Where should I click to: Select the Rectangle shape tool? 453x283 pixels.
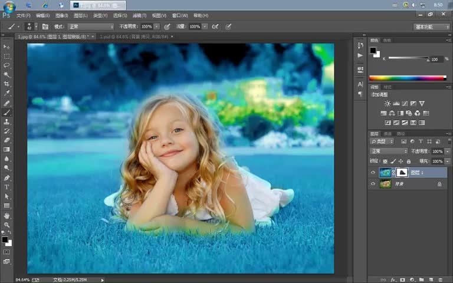[x=6, y=206]
